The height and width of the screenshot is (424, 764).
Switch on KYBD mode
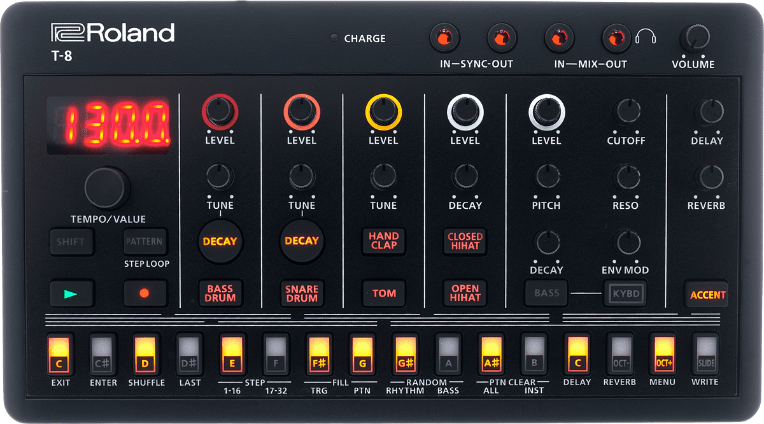tap(625, 294)
